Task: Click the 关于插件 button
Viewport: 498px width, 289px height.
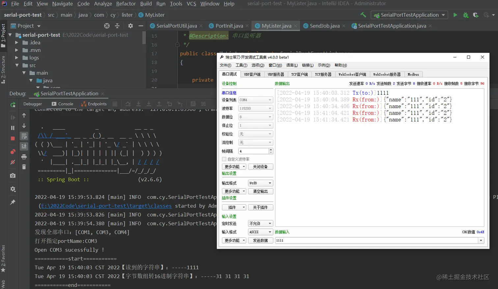Action: point(261,207)
